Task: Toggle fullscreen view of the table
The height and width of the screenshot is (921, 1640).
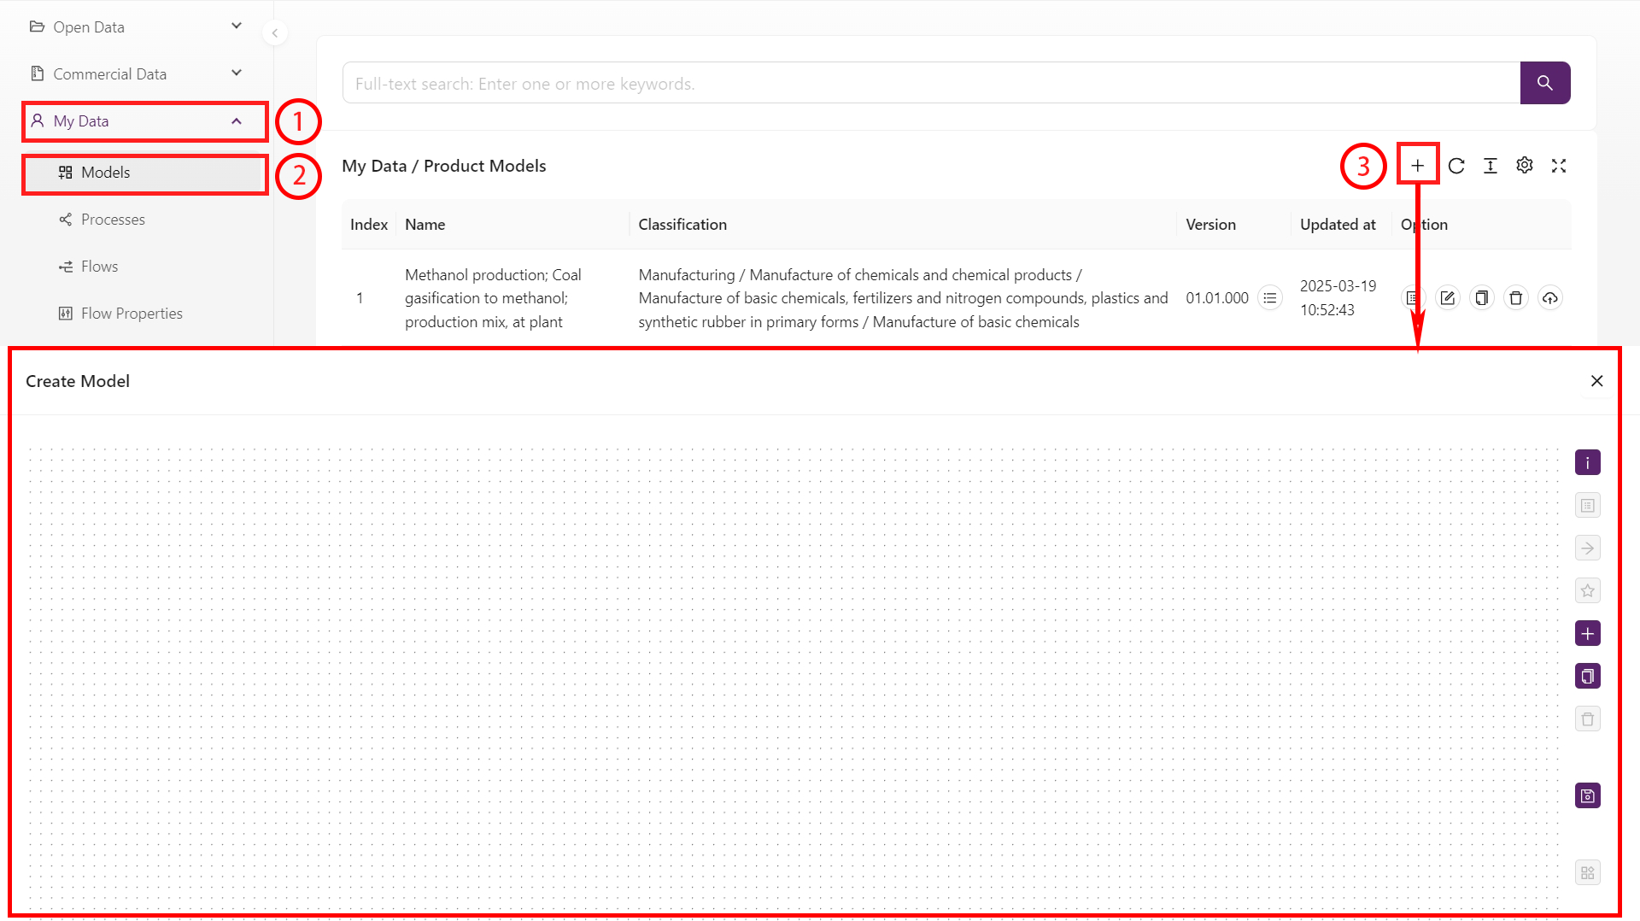Action: [1559, 166]
